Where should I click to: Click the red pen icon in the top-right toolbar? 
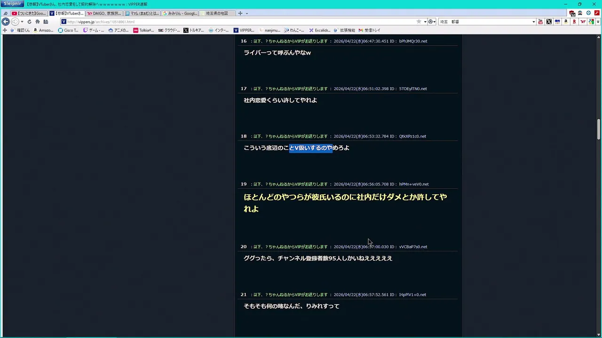click(x=597, y=13)
